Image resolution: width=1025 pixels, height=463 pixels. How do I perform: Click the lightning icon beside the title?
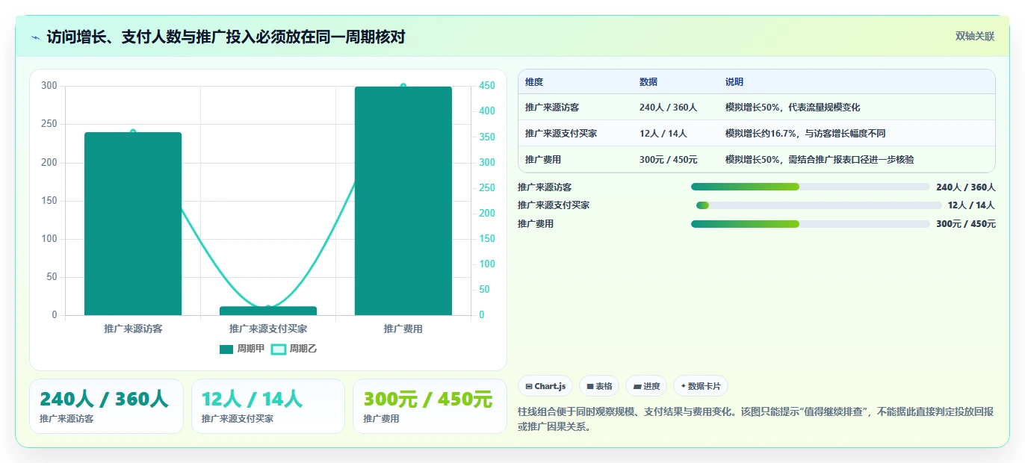coord(35,37)
